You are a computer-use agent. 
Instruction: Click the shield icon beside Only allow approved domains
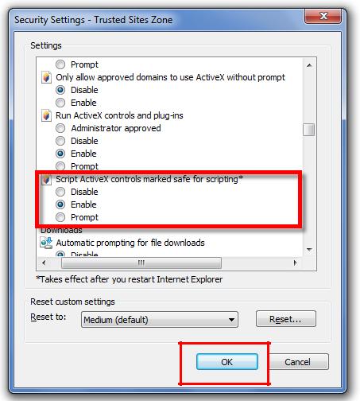pos(46,77)
